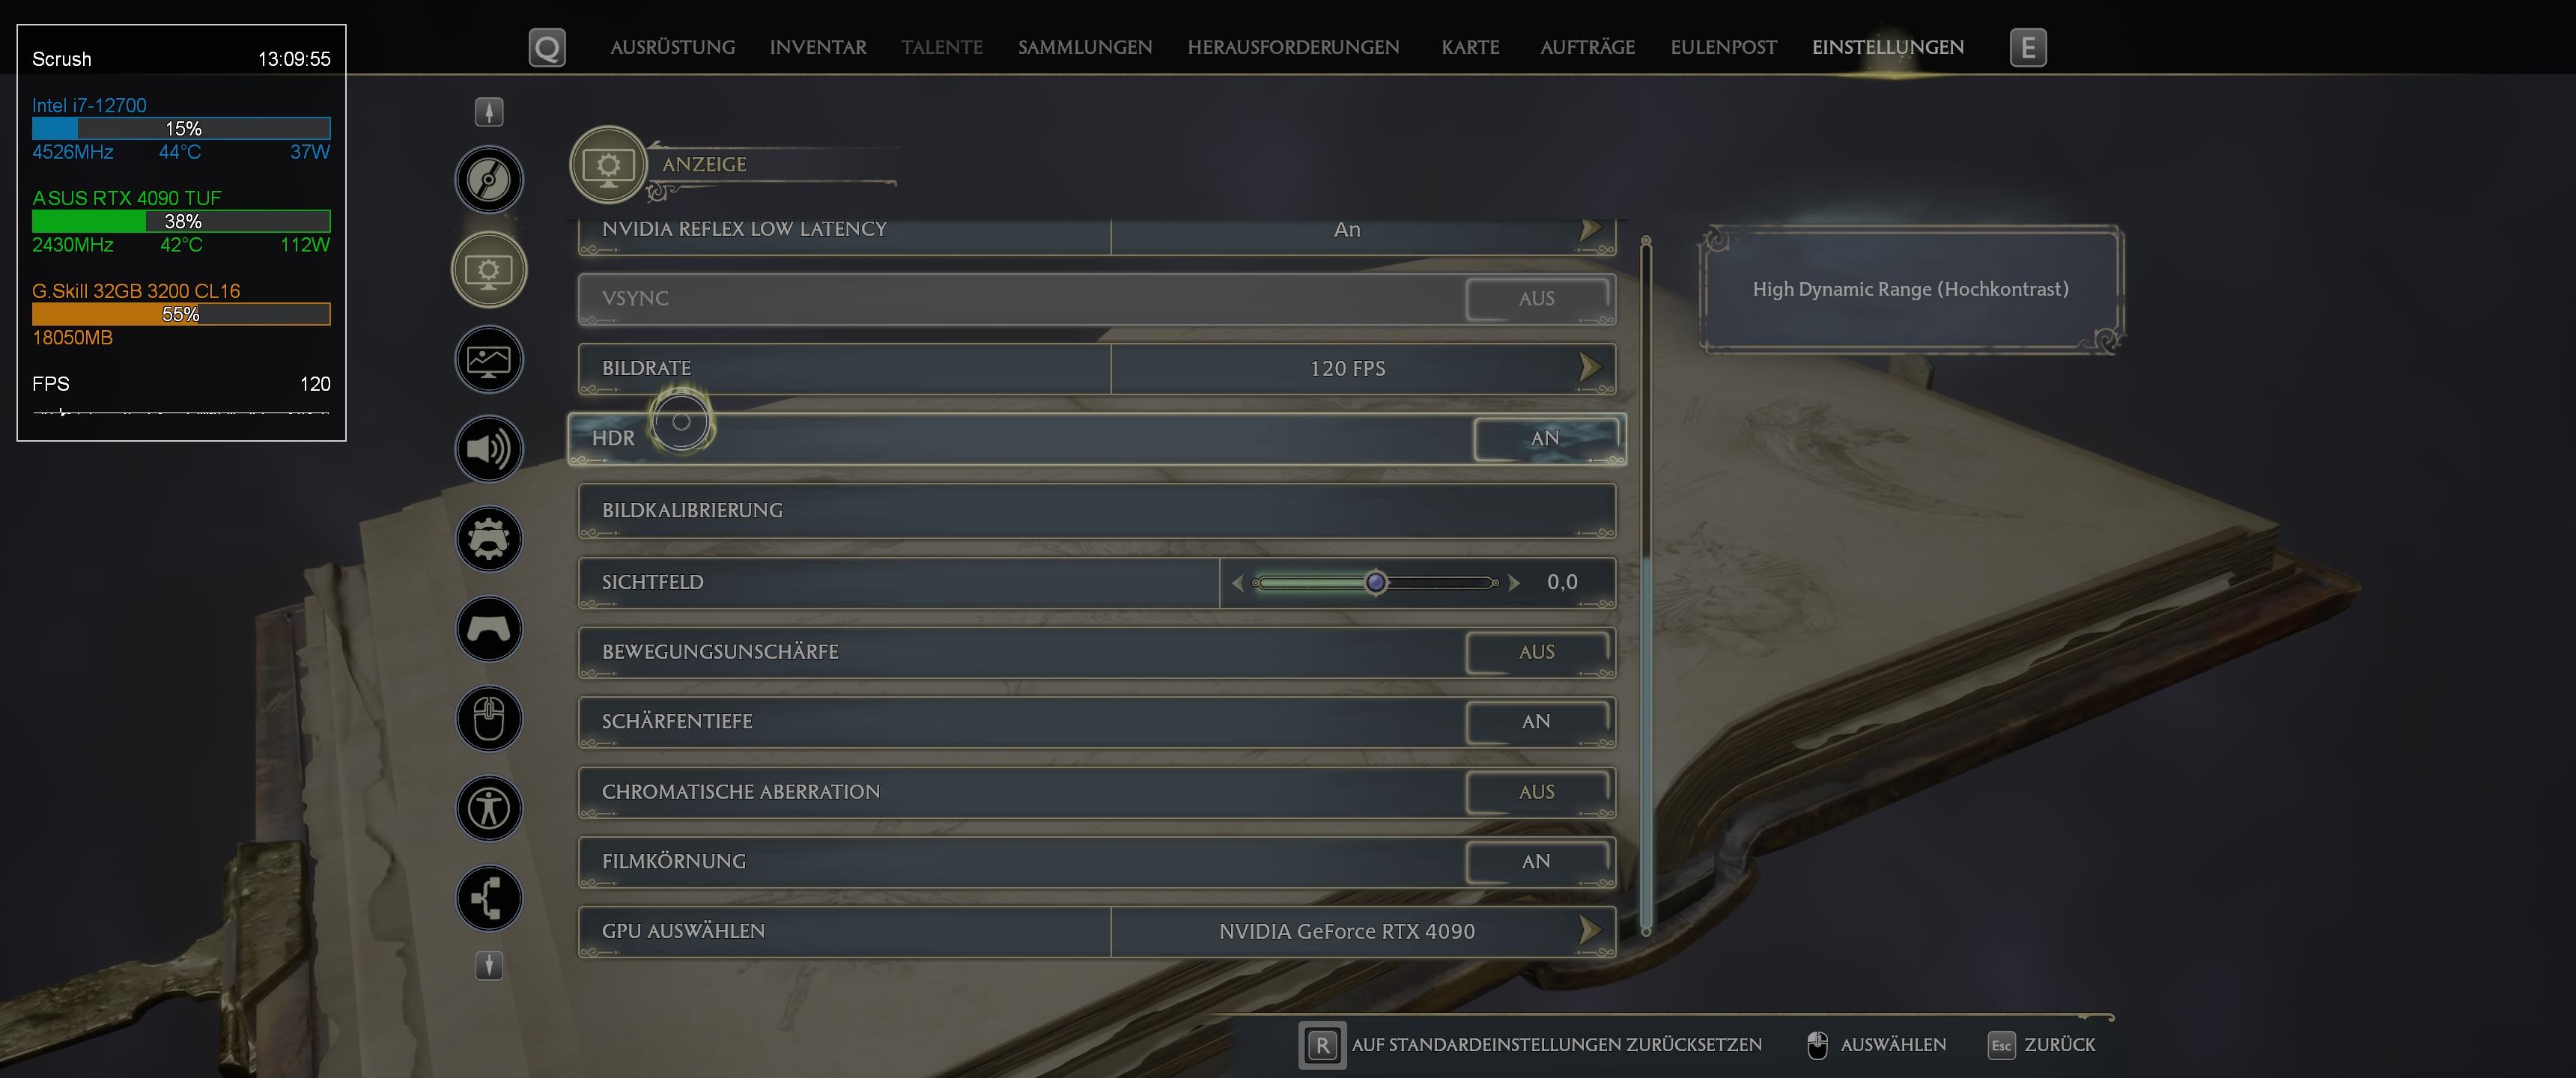Select the display (Anzeige) monitor icon in sidebar
The width and height of the screenshot is (2576, 1078).
tap(489, 270)
